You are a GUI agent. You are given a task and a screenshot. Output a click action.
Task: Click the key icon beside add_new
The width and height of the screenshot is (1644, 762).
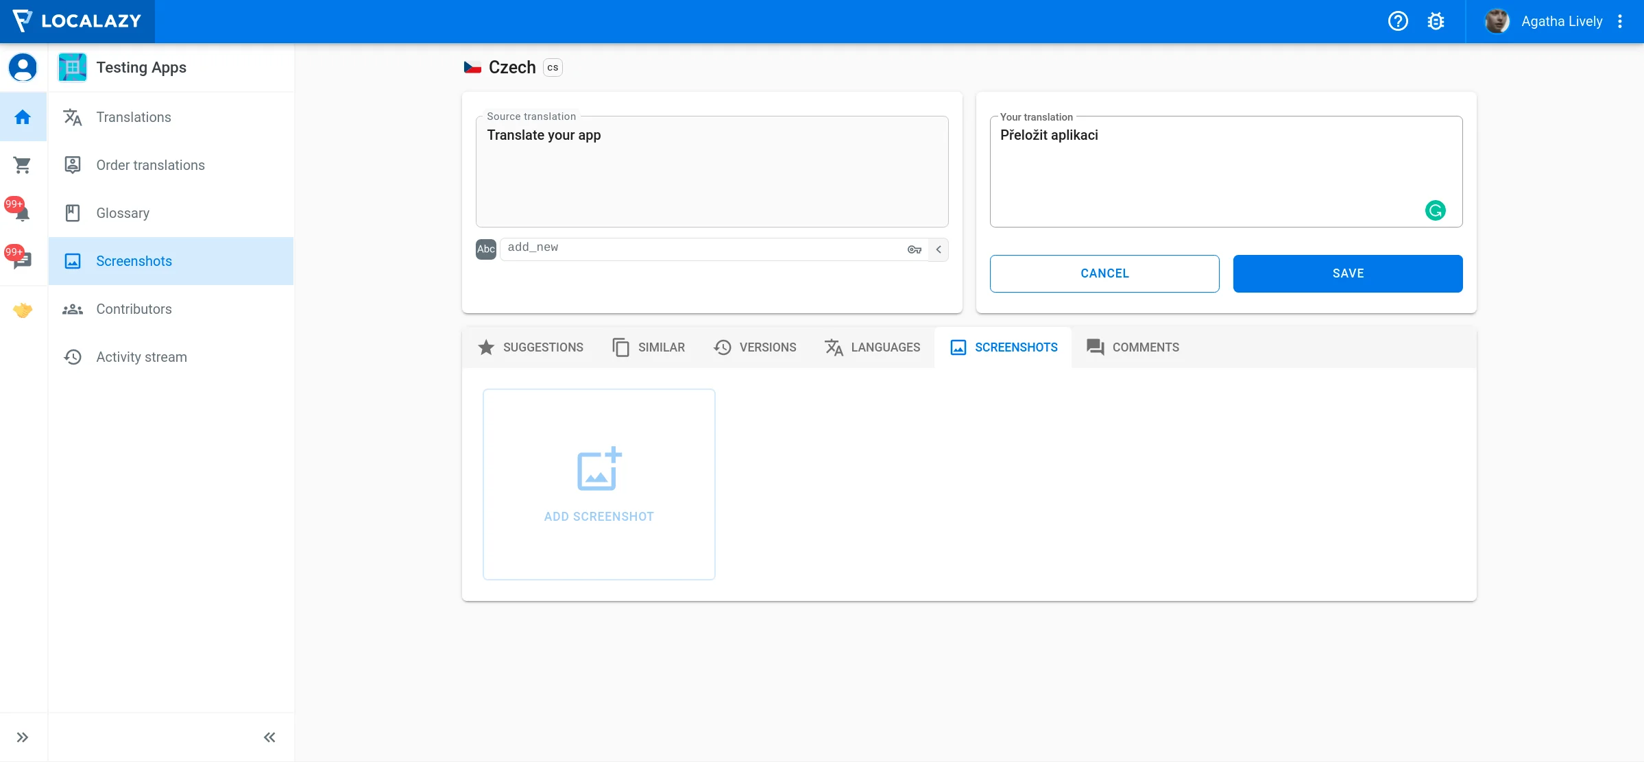pyautogui.click(x=914, y=249)
